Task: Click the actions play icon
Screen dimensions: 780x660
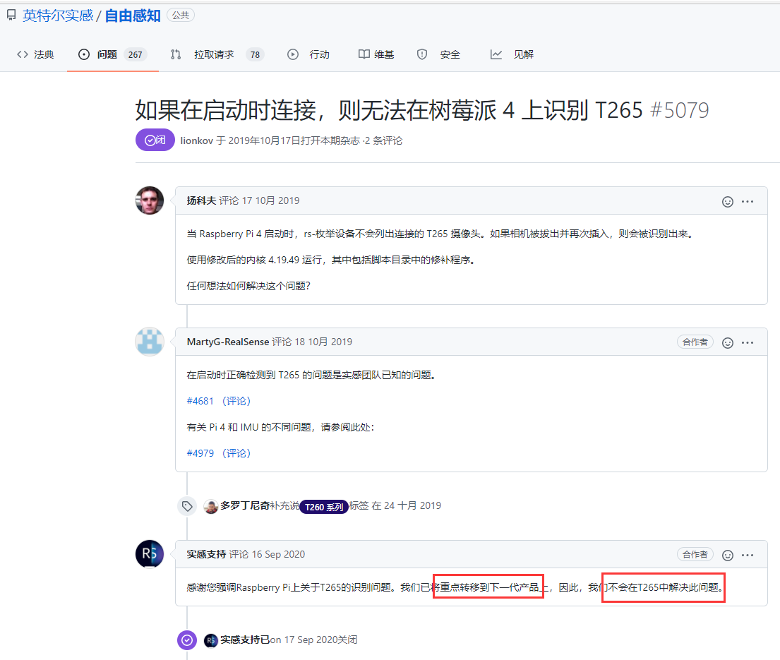Action: 293,54
